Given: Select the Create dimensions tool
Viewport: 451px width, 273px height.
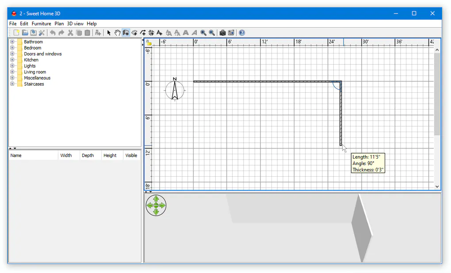Looking at the screenshot, I should 151,33.
